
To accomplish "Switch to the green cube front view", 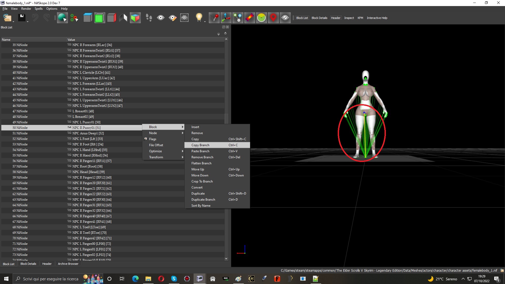I will tap(99, 18).
